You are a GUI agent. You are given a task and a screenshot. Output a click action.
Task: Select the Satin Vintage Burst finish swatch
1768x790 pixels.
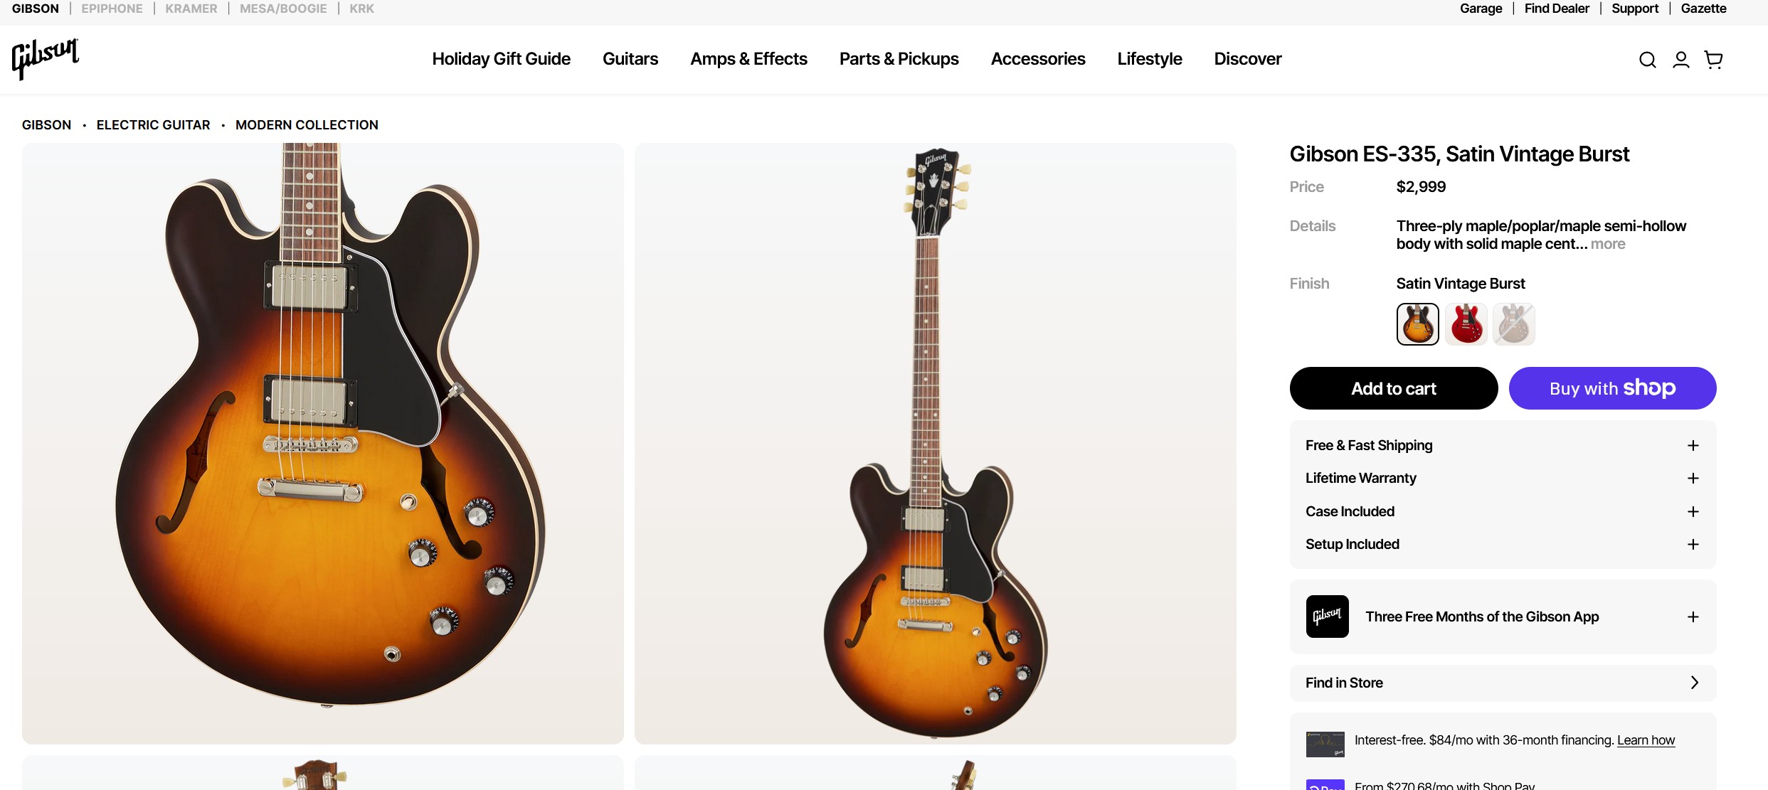tap(1418, 324)
